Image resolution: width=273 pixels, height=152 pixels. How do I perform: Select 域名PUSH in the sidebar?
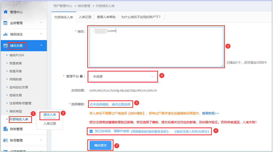[17, 55]
